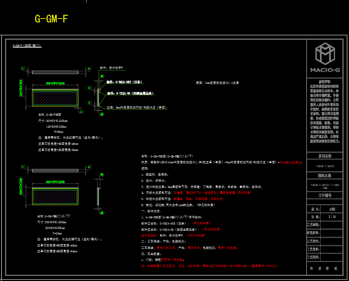Select the 500≤W≤1200 width dimension
Viewport: 349px width, 281px height.
[55, 182]
